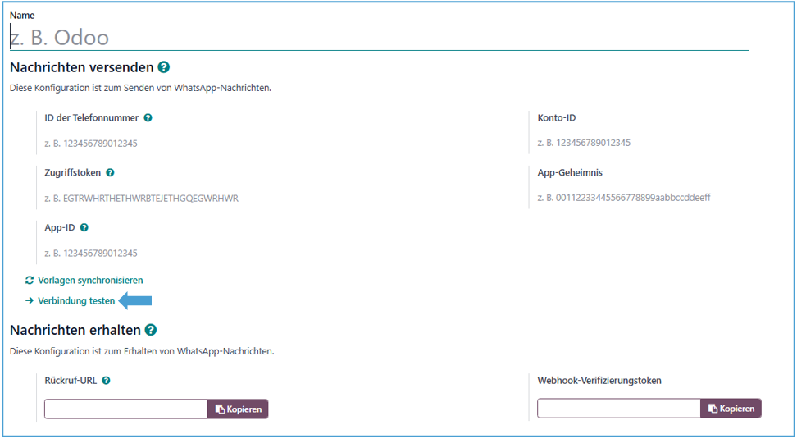Screen dimensions: 797x439
Task: Focus the App-ID input field
Action: 246,254
